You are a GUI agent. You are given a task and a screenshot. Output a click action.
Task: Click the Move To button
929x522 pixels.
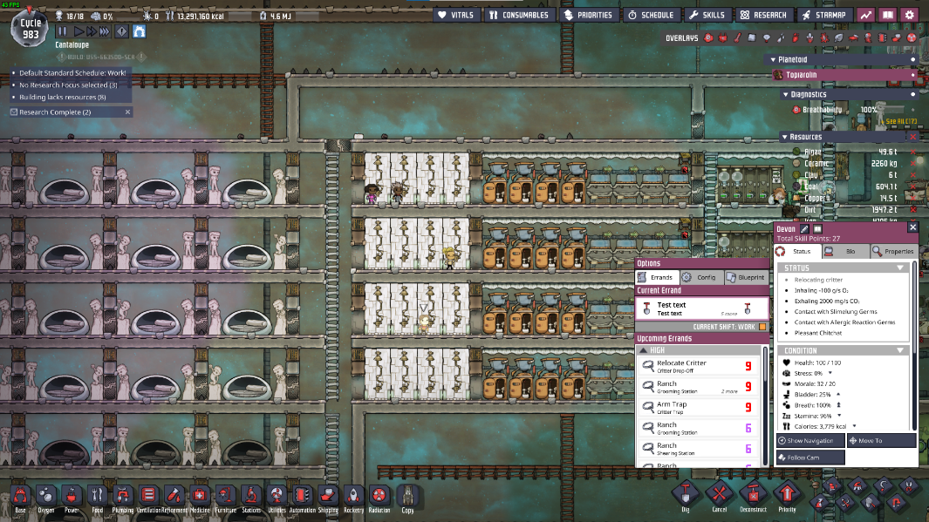[x=882, y=440]
